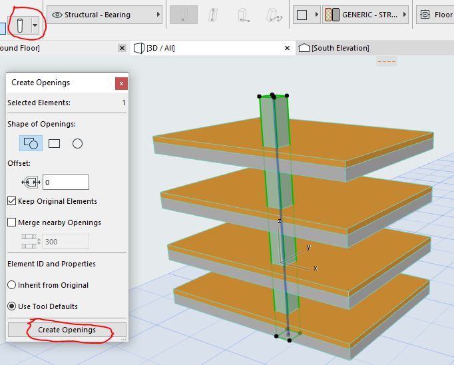Click the first column geometry method icon

point(183,15)
